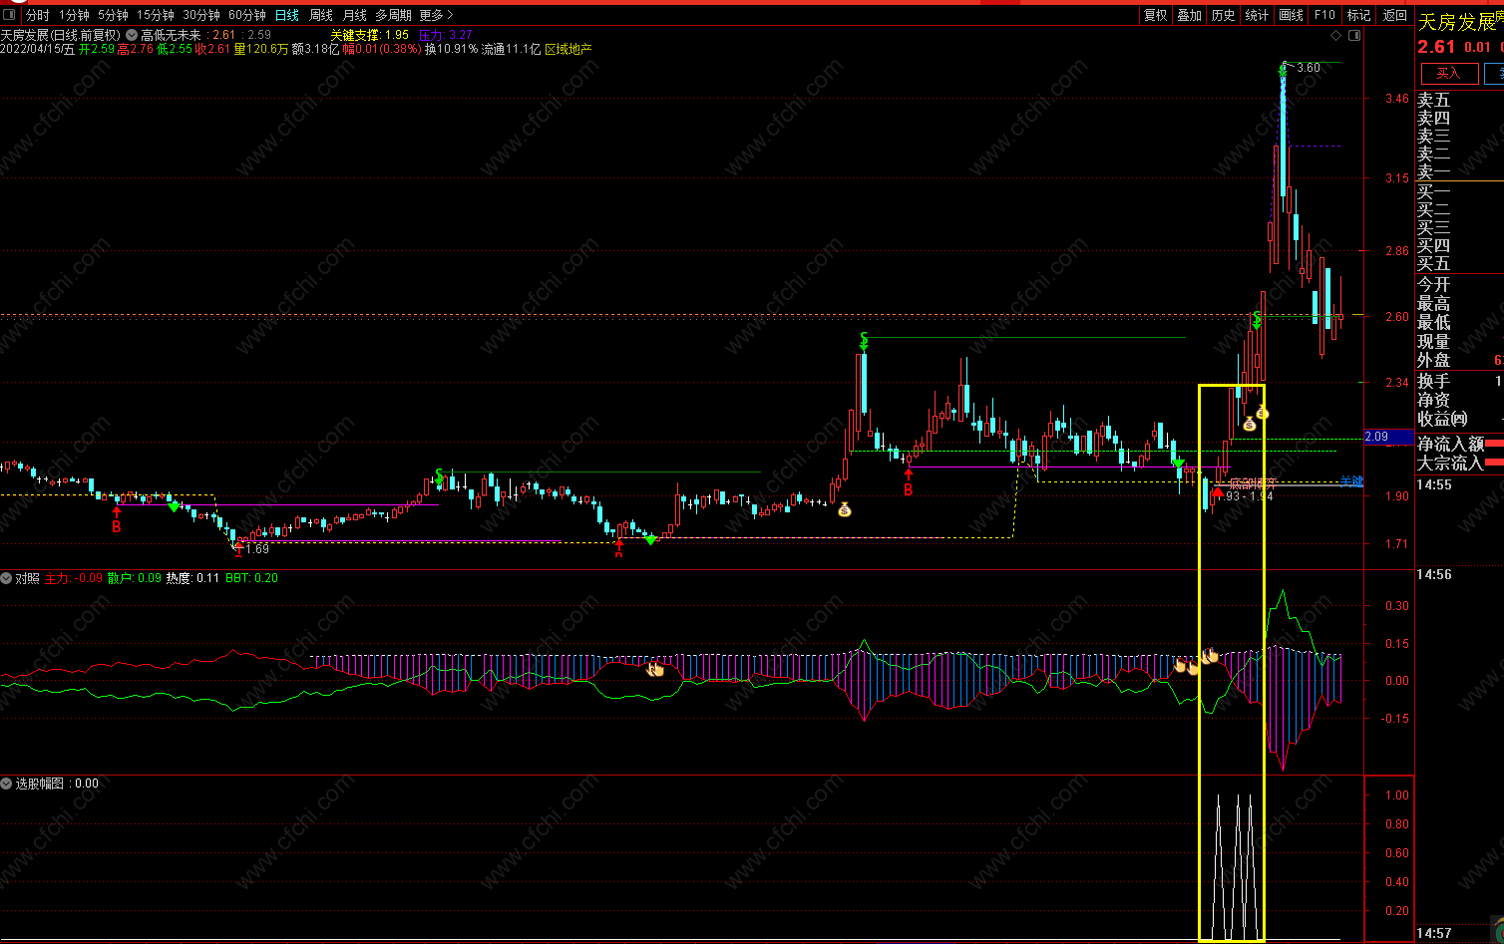
Task: Switch to the 月线 monthly tab
Action: pyautogui.click(x=354, y=15)
